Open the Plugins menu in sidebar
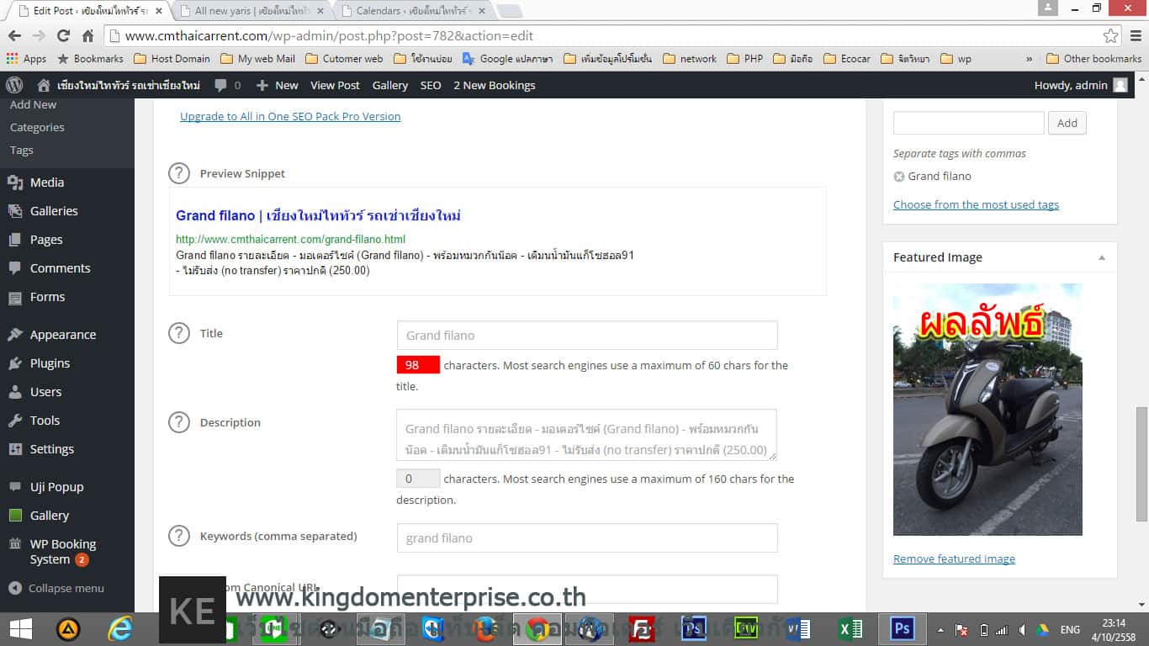Image resolution: width=1149 pixels, height=646 pixels. tap(50, 363)
